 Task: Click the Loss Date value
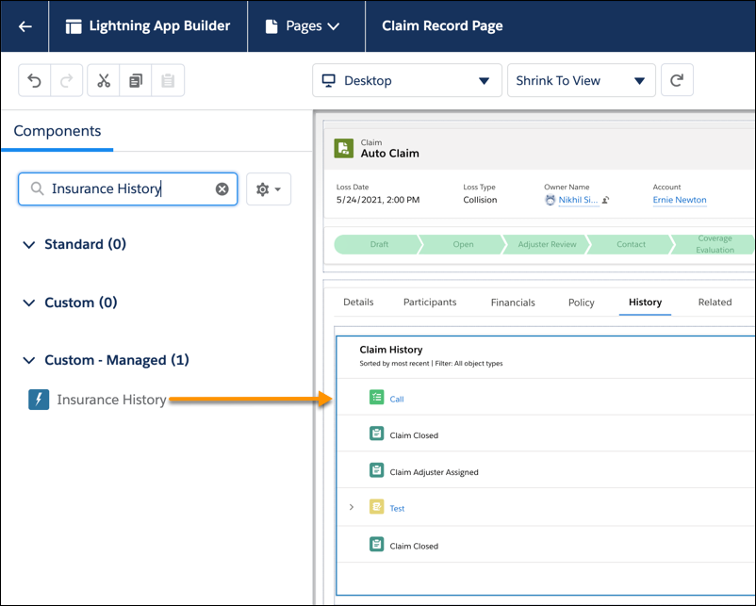point(378,200)
